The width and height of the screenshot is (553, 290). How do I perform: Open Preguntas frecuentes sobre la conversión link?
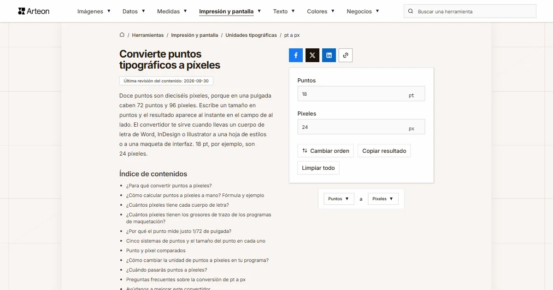(x=186, y=279)
